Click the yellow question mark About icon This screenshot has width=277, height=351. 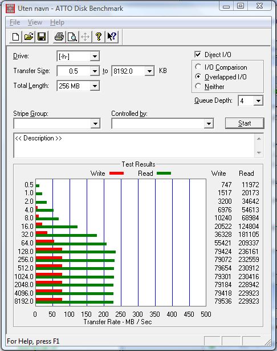99,37
